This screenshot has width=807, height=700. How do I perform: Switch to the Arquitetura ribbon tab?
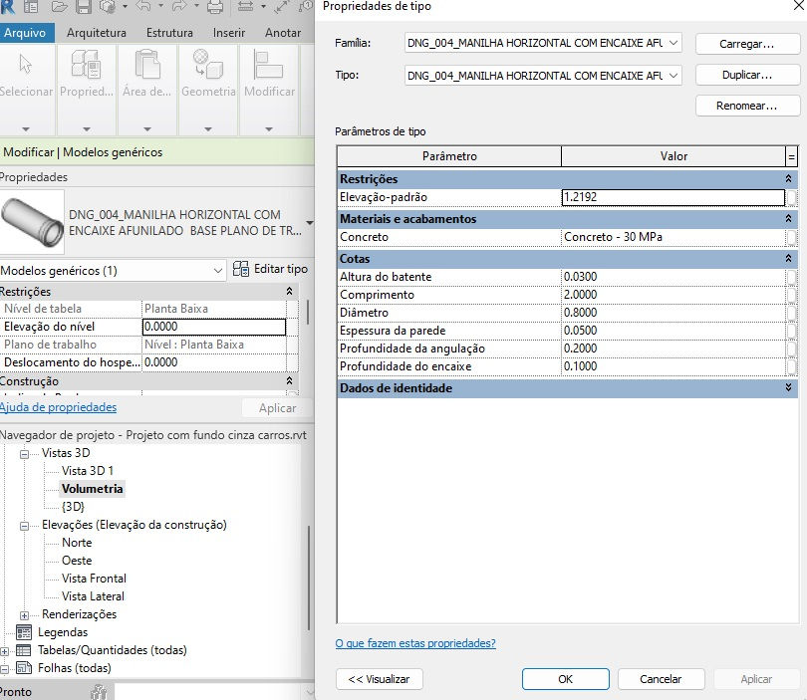[x=97, y=33]
